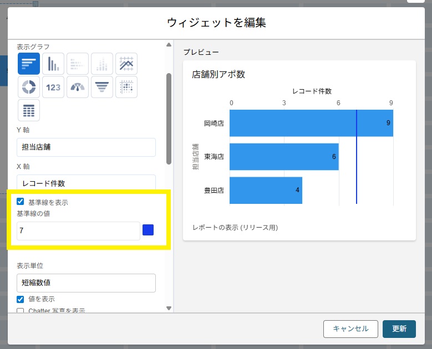Viewport: 432px width, 349px height.
Task: Select the horizontal bar chart type
Action: (x=29, y=64)
